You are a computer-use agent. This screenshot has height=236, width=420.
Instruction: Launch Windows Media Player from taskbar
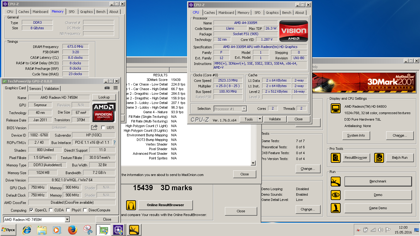[57, 230]
